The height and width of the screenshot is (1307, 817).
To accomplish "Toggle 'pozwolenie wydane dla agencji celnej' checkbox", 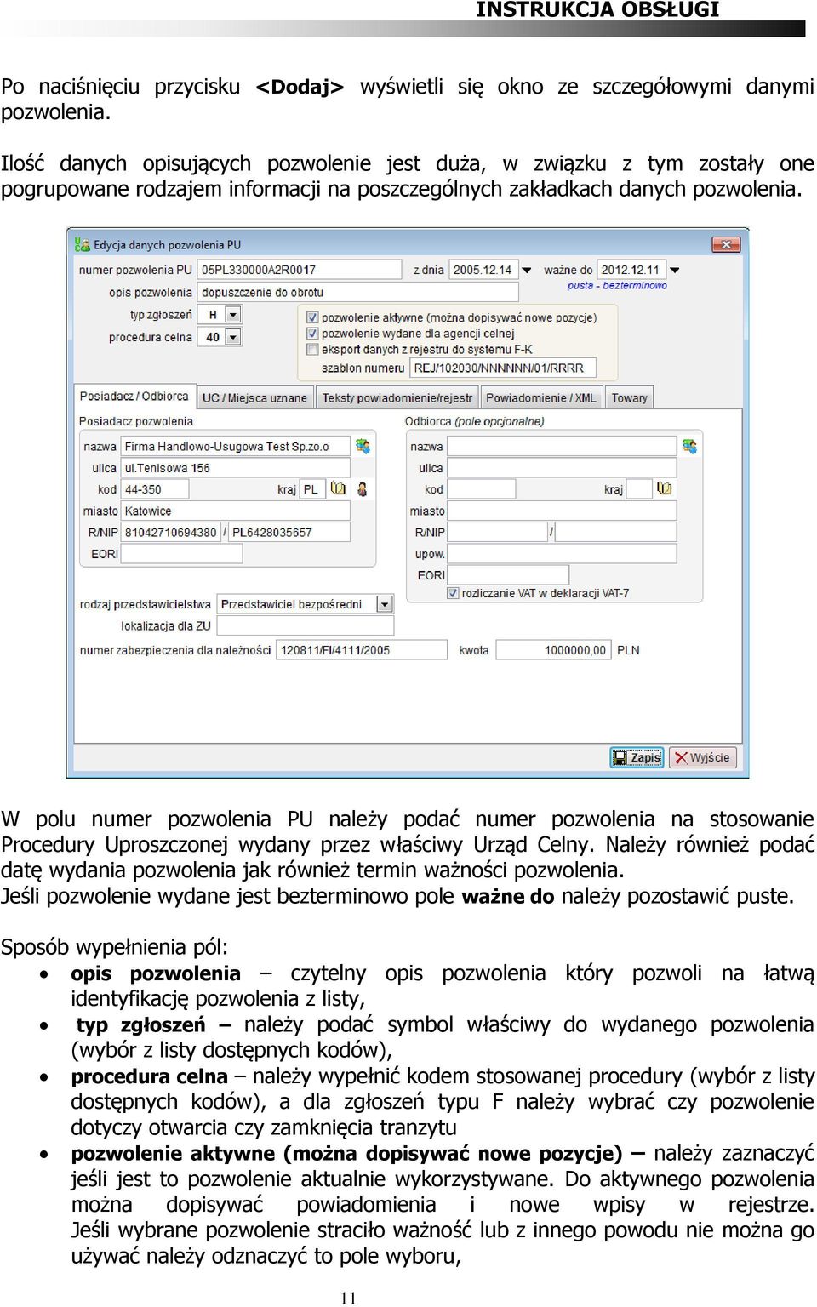I will pos(312,334).
